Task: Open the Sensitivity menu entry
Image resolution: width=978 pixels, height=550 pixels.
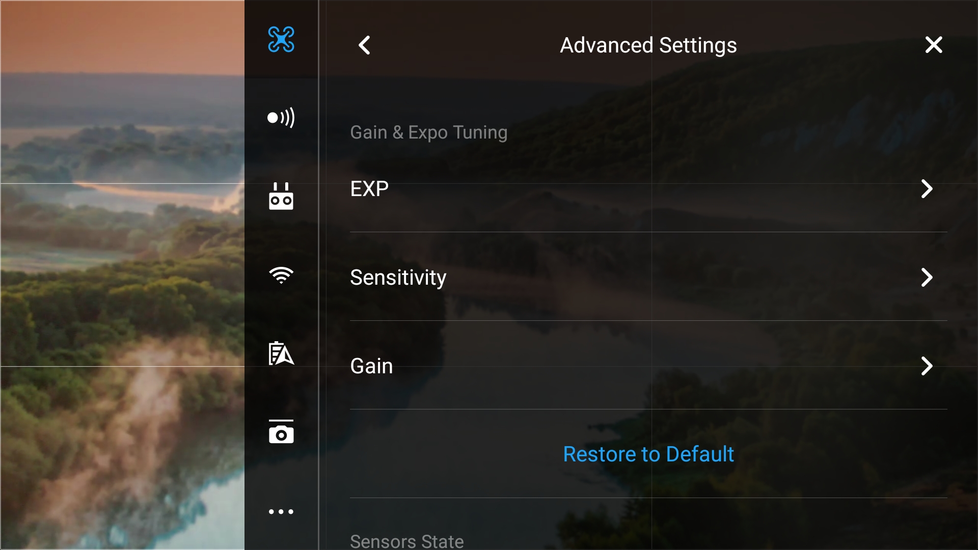Action: [x=648, y=278]
